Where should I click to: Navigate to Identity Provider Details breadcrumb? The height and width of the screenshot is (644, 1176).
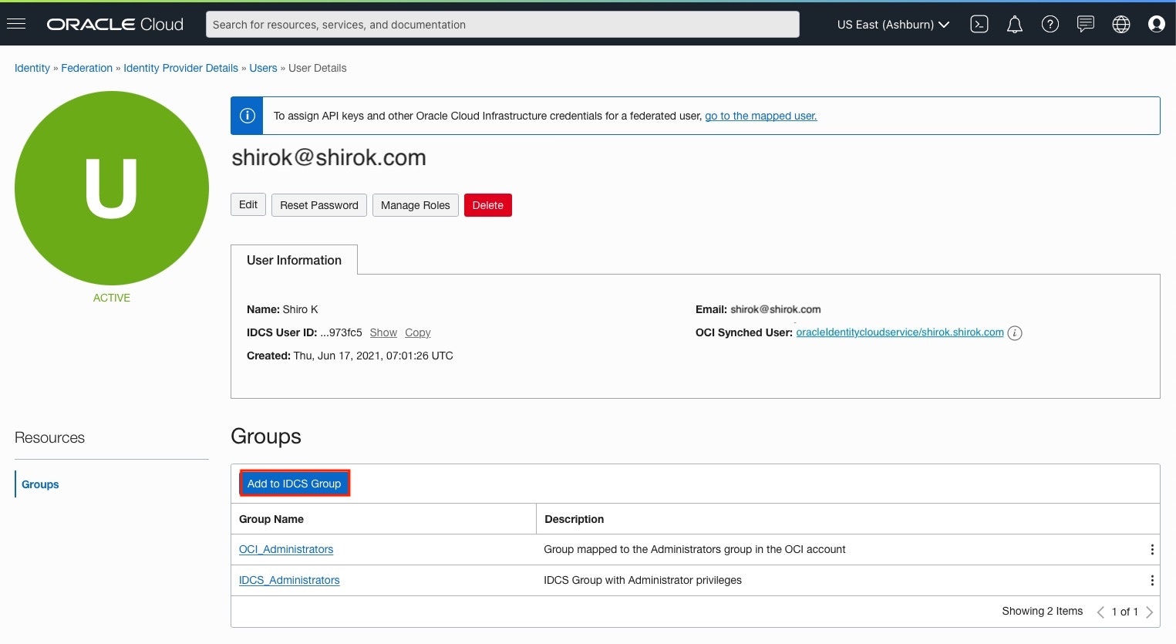180,68
